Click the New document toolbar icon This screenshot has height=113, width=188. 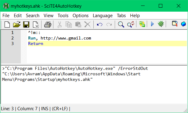click(7, 24)
